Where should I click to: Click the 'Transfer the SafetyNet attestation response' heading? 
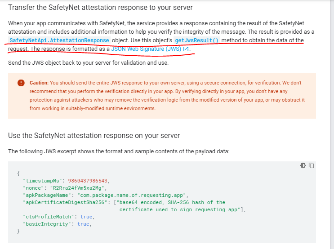pyautogui.click(x=100, y=8)
